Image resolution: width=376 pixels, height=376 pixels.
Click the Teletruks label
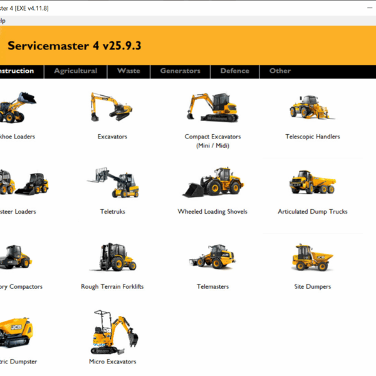pos(112,212)
